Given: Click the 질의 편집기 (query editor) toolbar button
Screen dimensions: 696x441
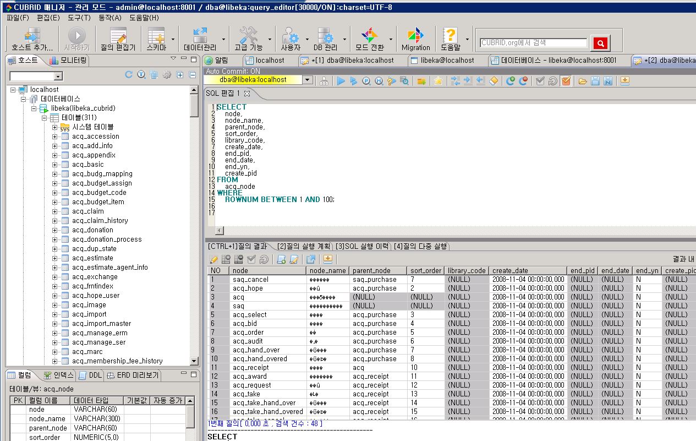Looking at the screenshot, I should [x=118, y=39].
